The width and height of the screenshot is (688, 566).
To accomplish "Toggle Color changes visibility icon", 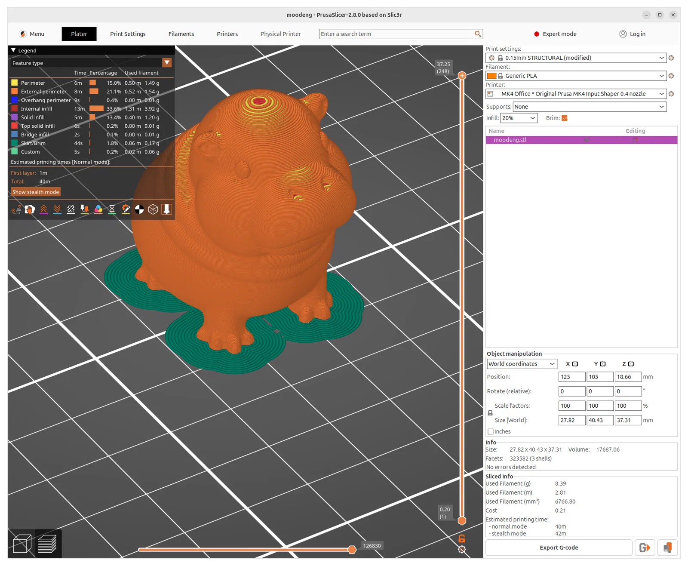I will click(x=98, y=209).
